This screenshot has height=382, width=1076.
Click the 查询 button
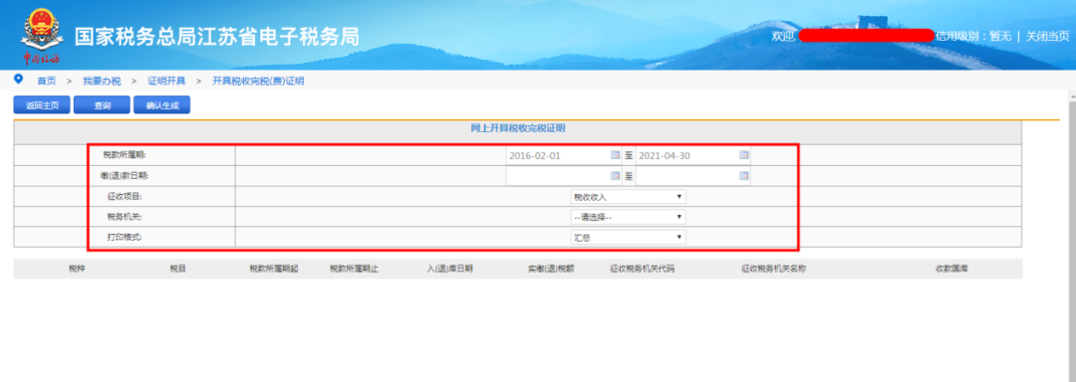(x=103, y=105)
